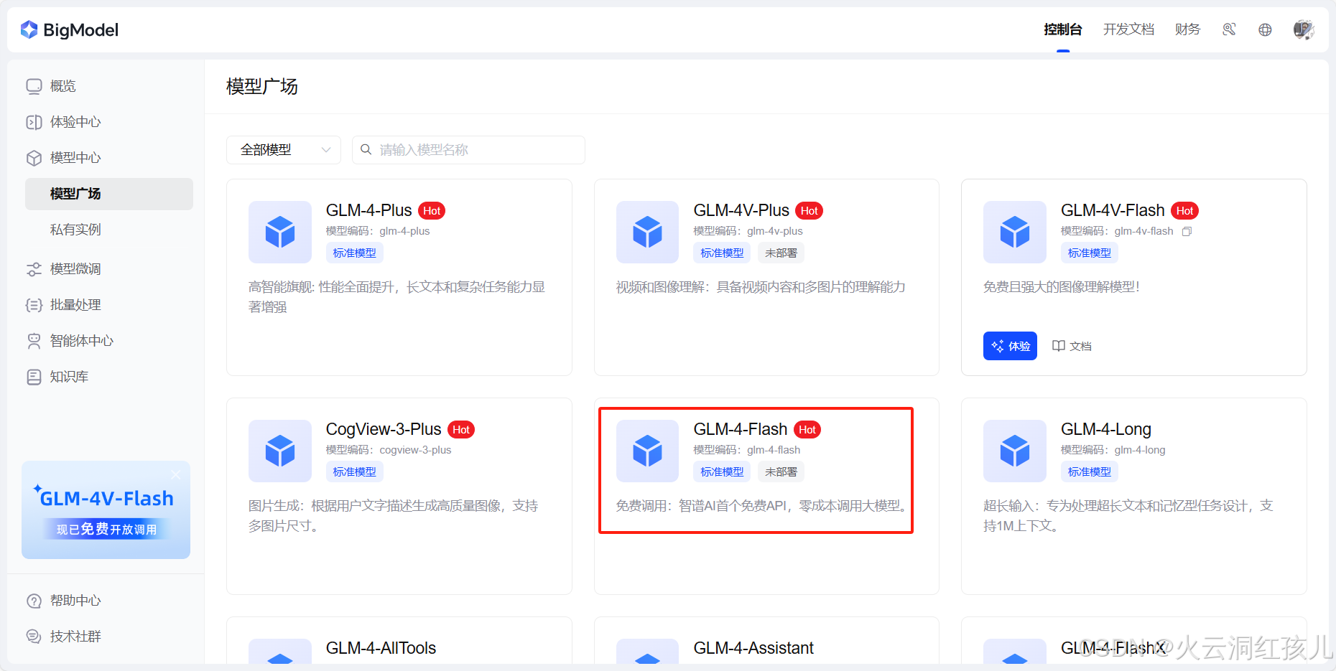Open the user avatar menu
Viewport: 1336px width, 671px height.
coord(1304,29)
